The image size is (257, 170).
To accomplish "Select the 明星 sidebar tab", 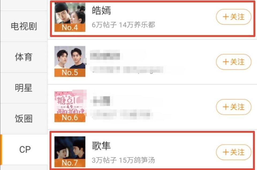I will 24,88.
